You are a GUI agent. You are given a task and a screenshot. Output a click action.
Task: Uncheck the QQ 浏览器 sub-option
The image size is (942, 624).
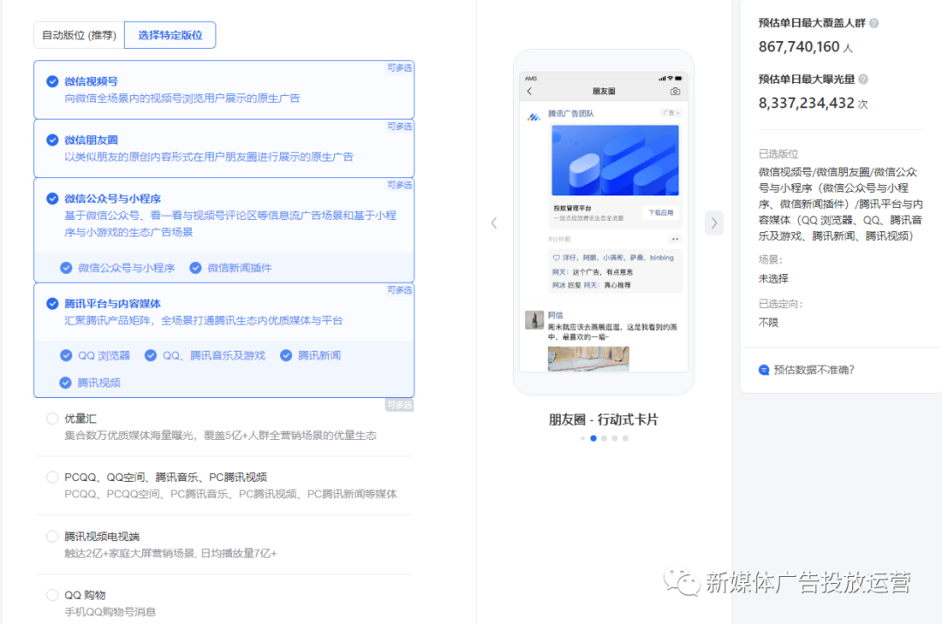66,356
